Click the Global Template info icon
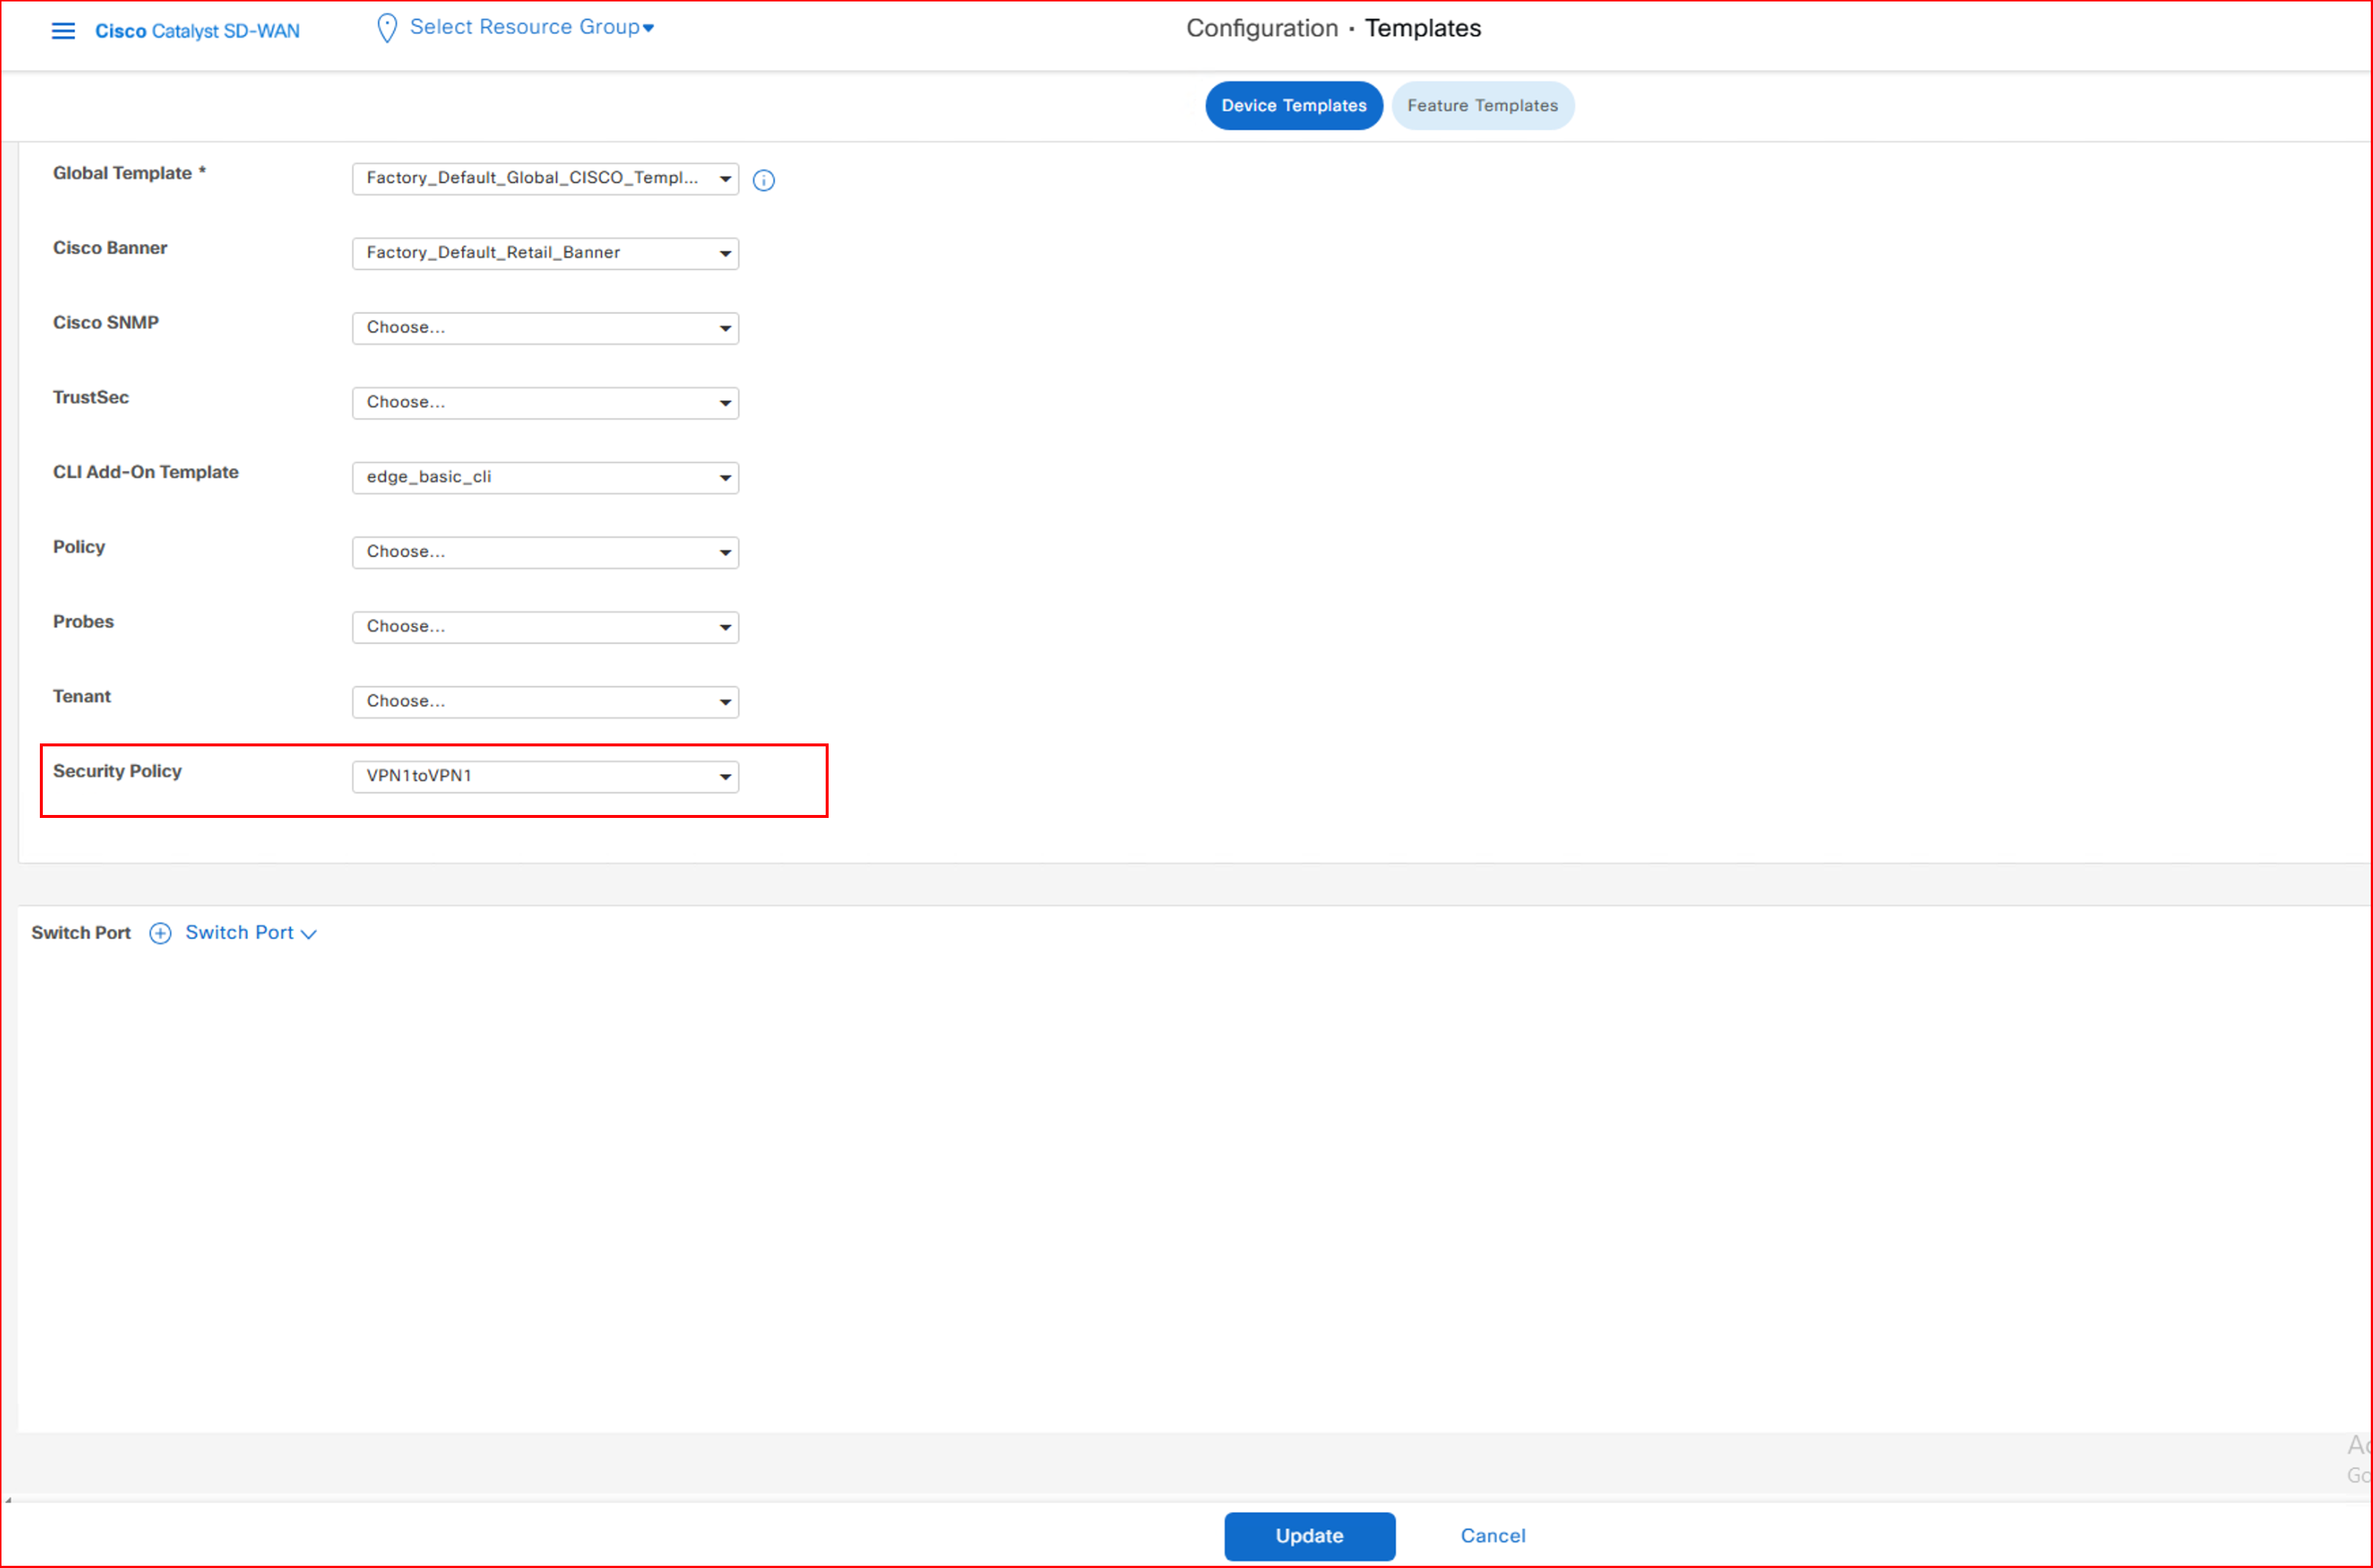 point(763,180)
